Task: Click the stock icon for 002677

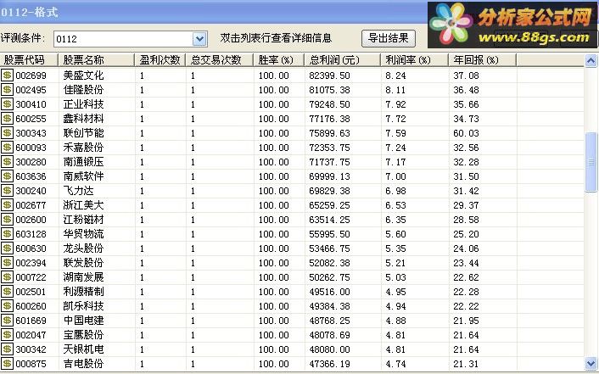Action: 7,205
